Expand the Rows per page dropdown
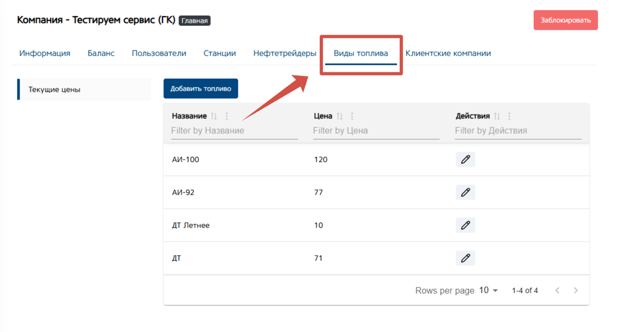 pos(488,290)
